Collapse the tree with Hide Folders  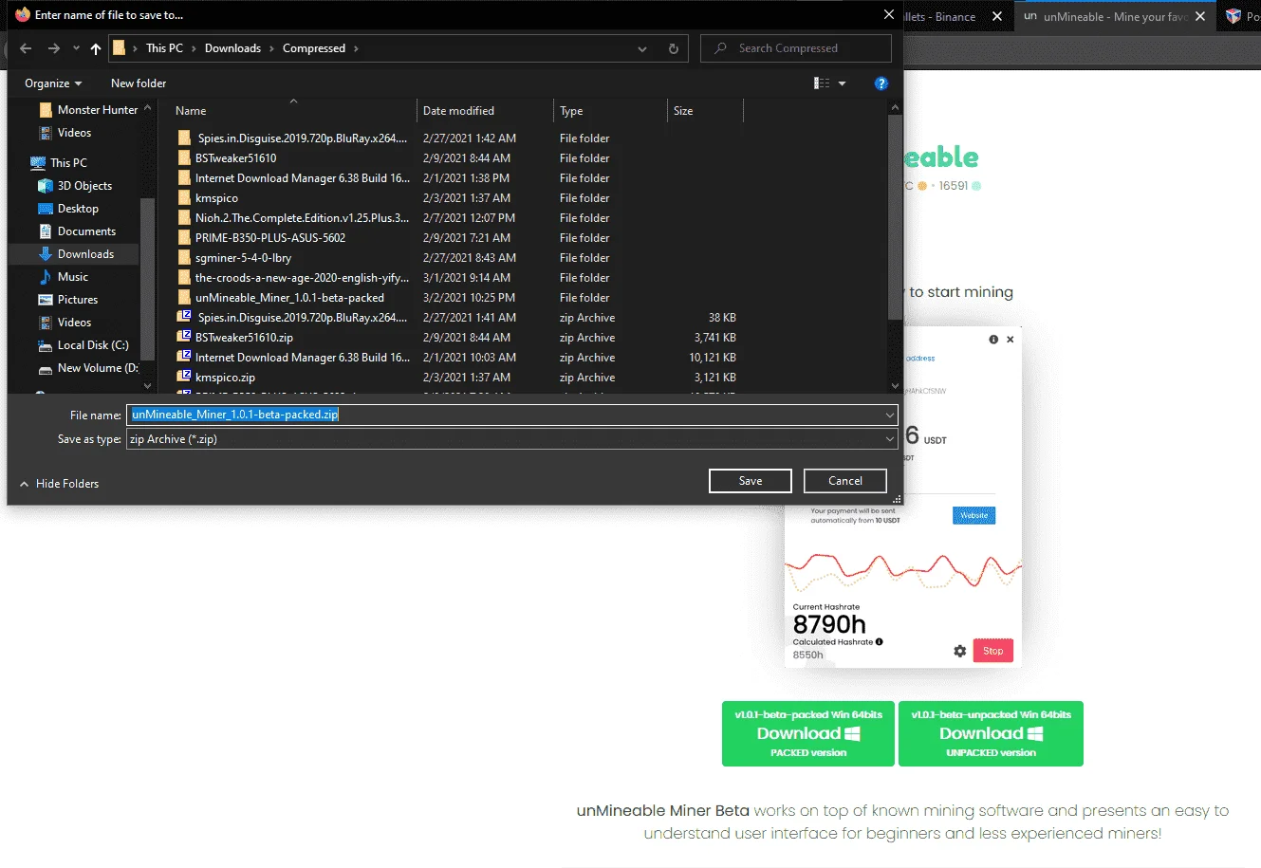(x=59, y=484)
